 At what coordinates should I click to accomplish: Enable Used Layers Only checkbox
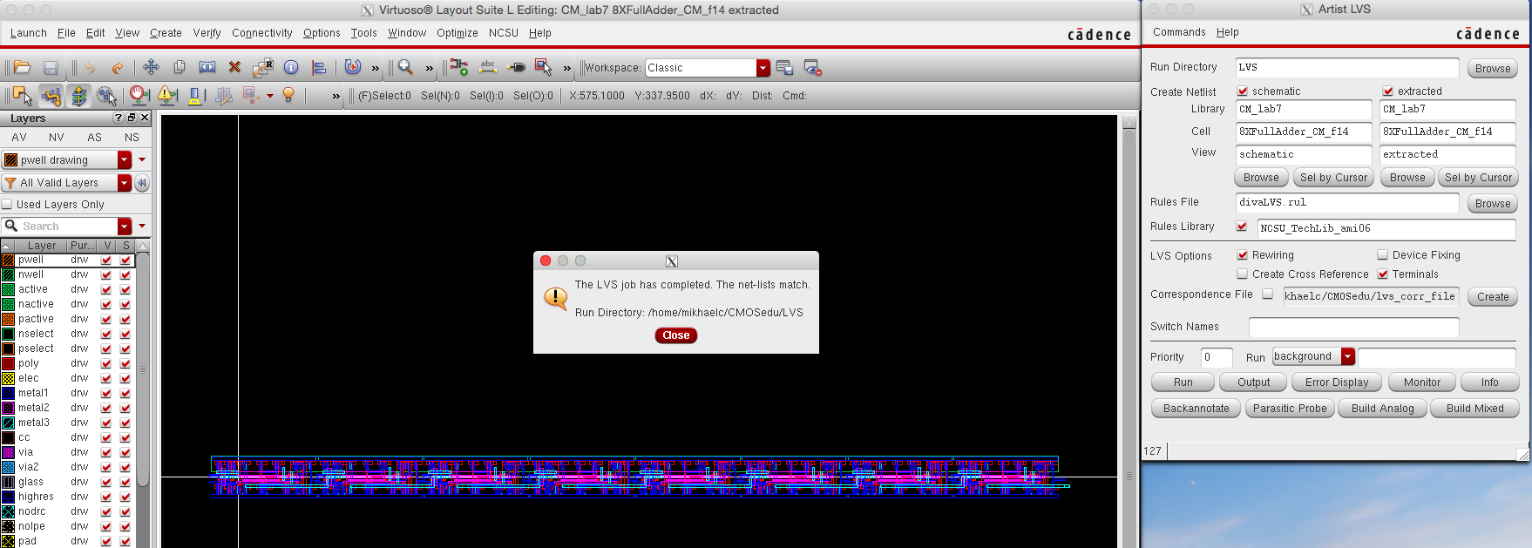click(x=7, y=205)
